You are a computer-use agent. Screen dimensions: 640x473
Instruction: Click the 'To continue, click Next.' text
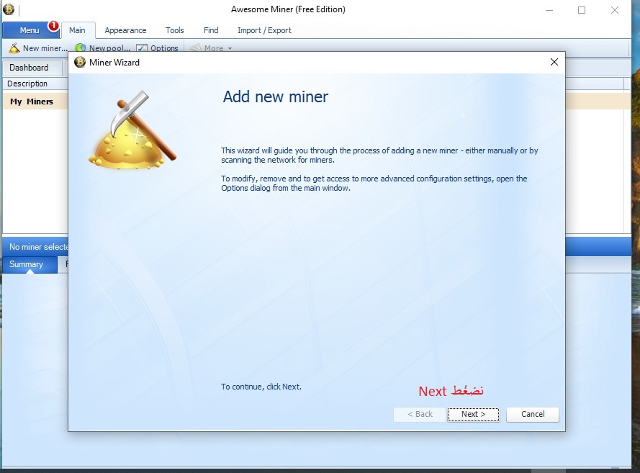click(x=261, y=387)
